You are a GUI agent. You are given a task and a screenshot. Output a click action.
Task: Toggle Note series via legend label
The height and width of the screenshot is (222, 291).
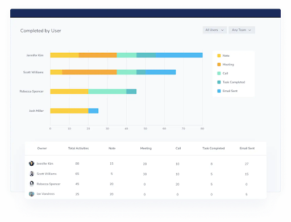coord(226,56)
